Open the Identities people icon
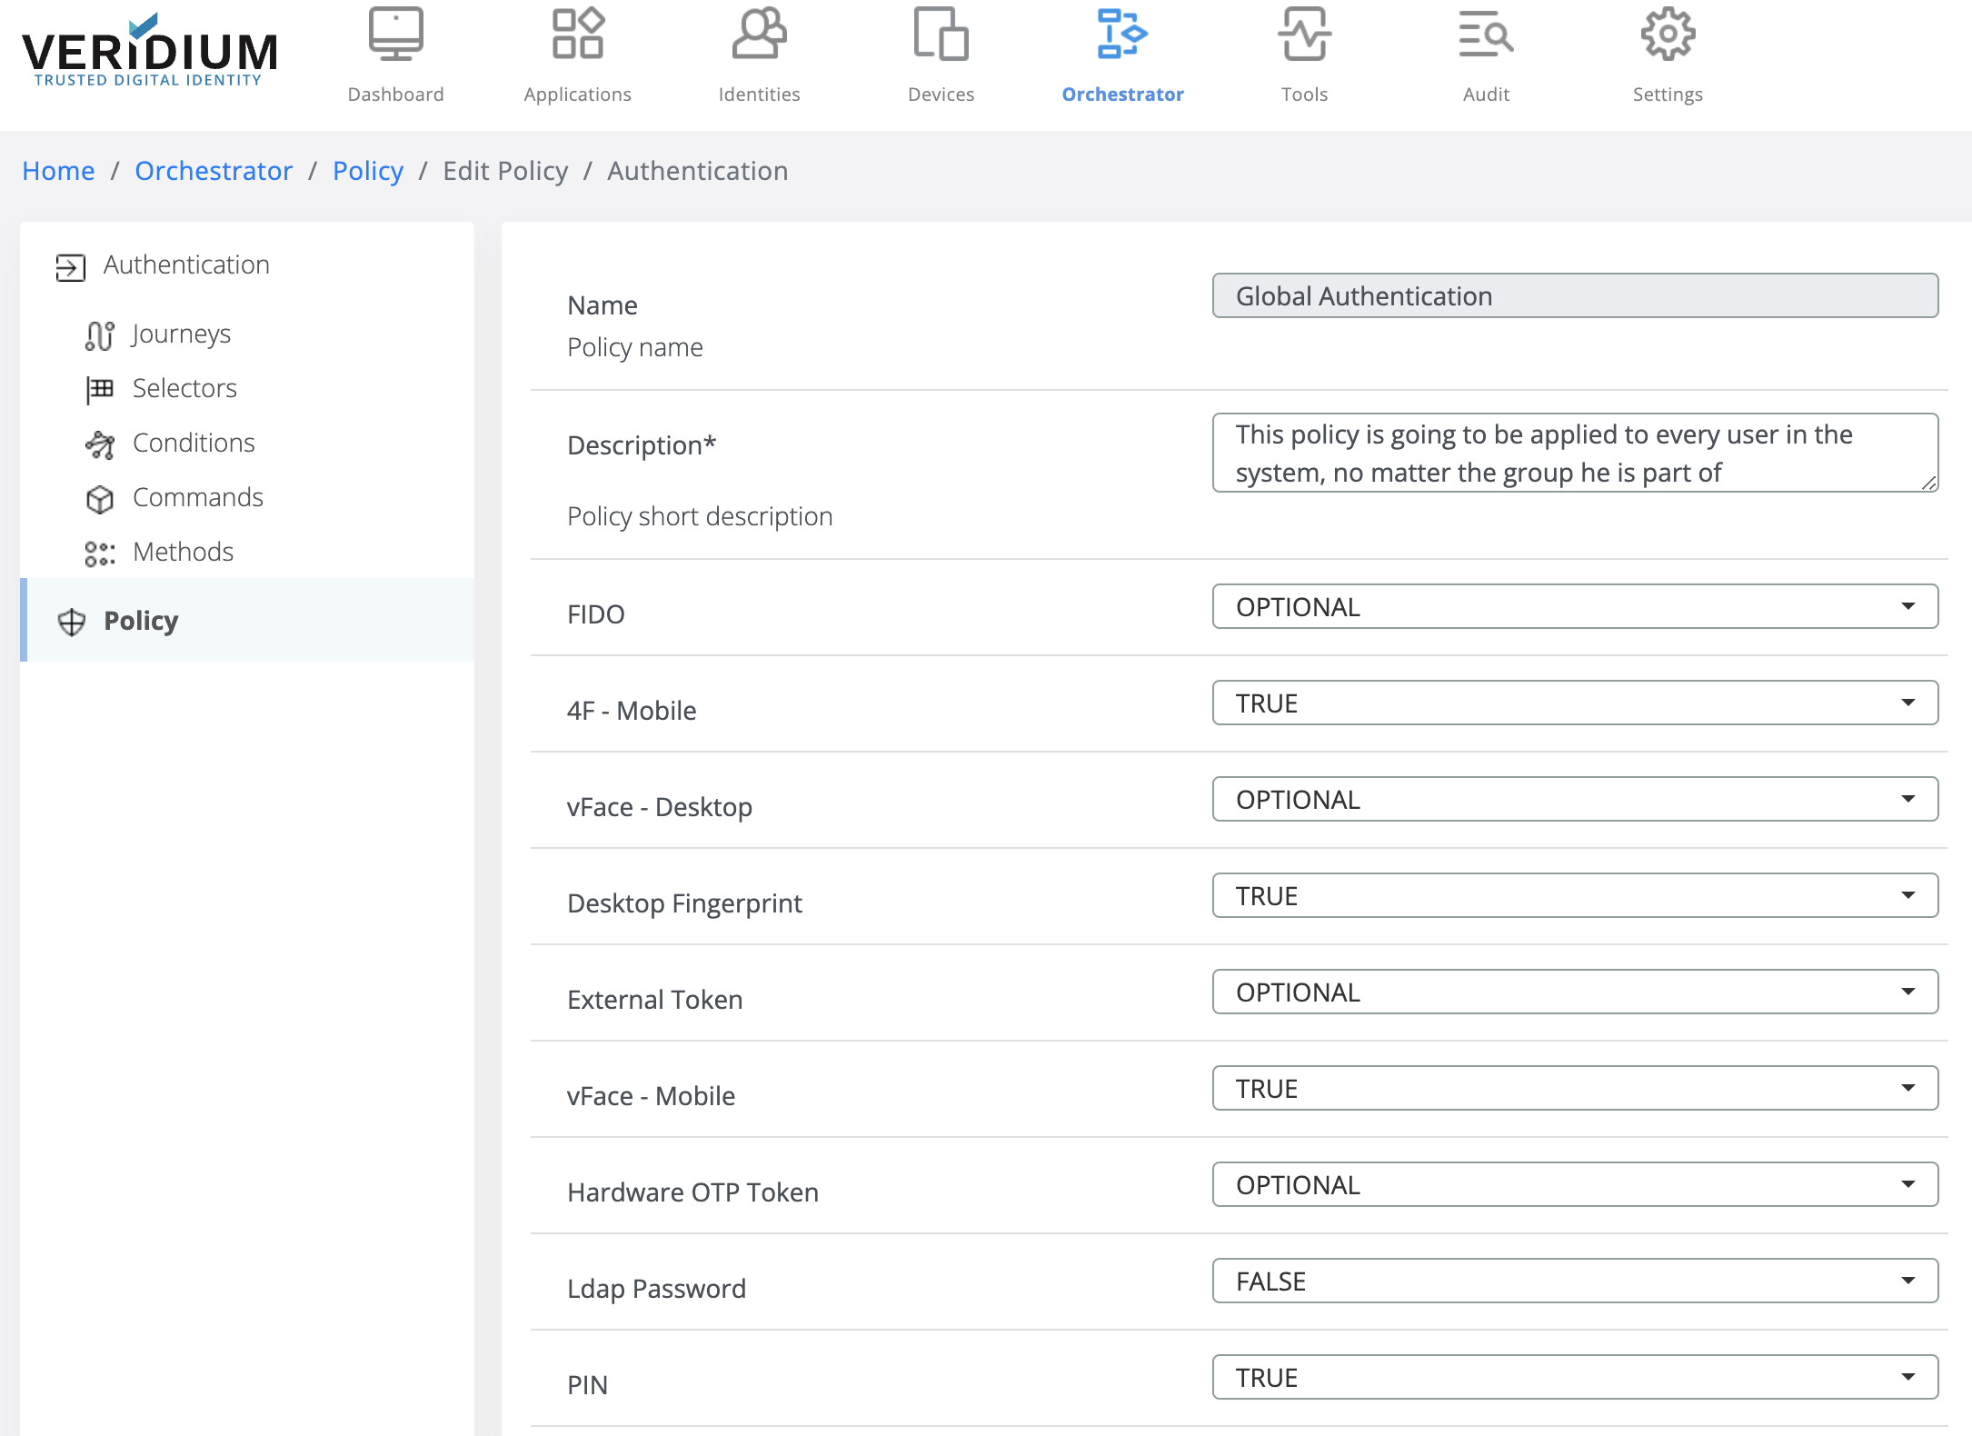Viewport: 1972px width, 1436px height. (x=759, y=35)
